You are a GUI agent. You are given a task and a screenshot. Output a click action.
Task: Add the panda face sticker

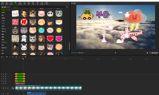(50, 13)
